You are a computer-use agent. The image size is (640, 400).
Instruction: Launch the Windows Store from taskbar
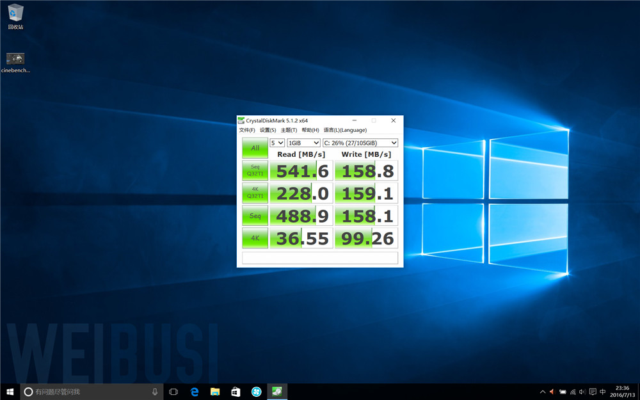tap(236, 392)
